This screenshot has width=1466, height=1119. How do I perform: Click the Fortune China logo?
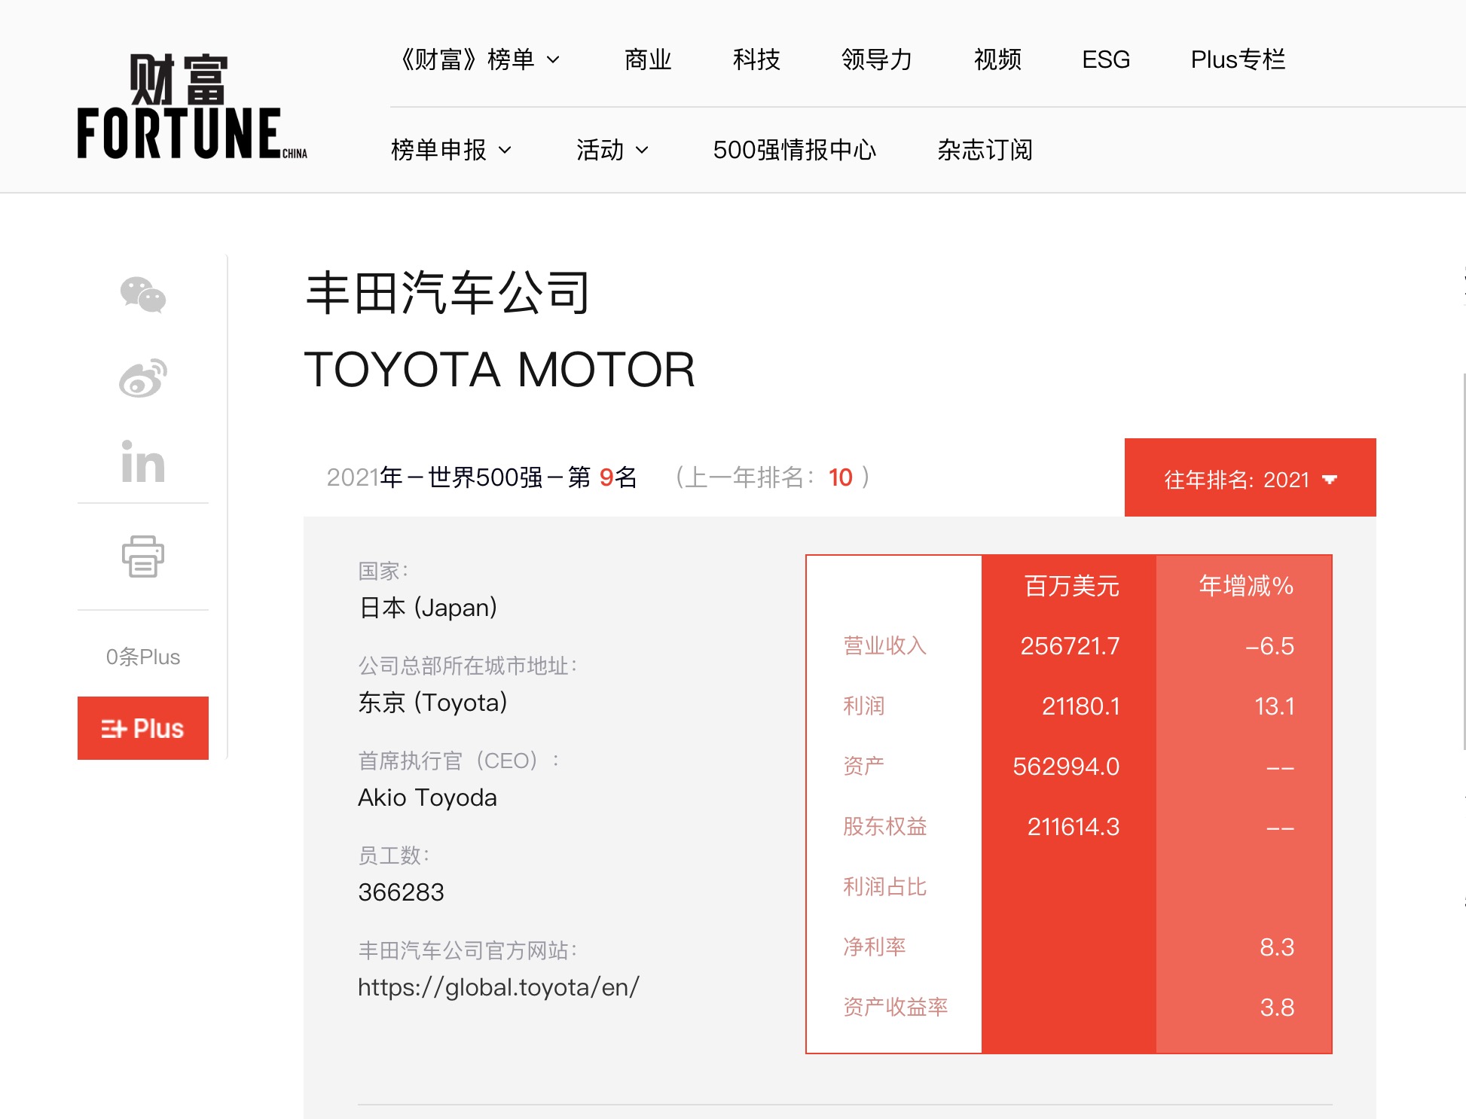191,106
